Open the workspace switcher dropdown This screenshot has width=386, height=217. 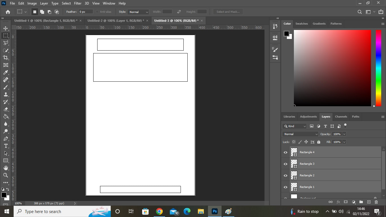[x=370, y=12]
